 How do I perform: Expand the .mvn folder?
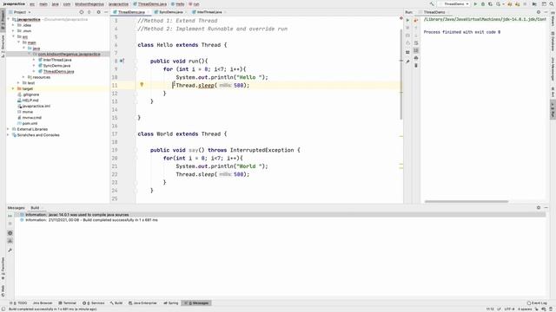pos(14,31)
